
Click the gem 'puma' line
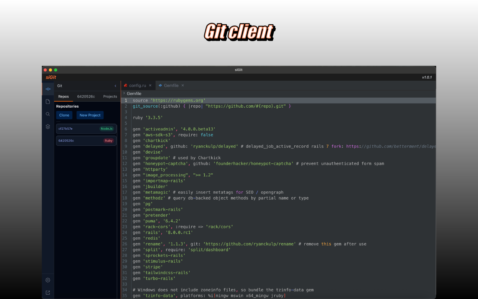tap(156, 221)
